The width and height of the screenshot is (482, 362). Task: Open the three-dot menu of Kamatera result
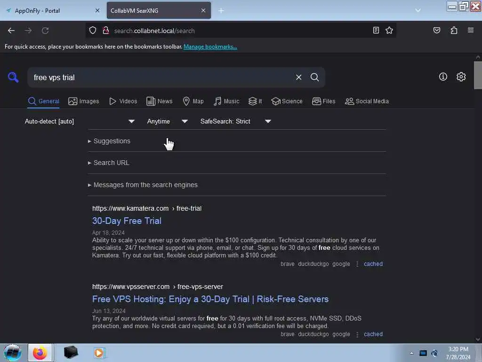357,264
